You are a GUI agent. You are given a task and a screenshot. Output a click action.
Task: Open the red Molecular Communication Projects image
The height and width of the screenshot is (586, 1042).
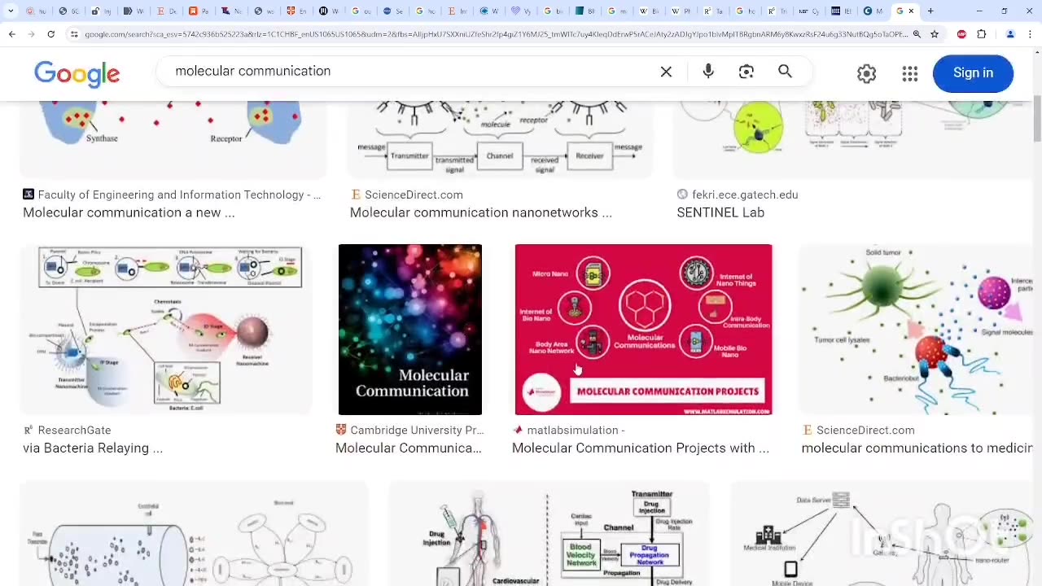643,330
